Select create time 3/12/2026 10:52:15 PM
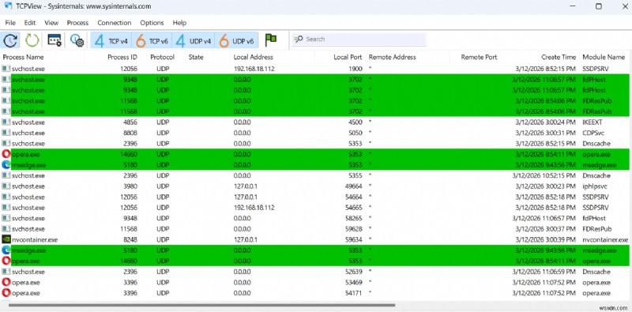 [x=544, y=175]
